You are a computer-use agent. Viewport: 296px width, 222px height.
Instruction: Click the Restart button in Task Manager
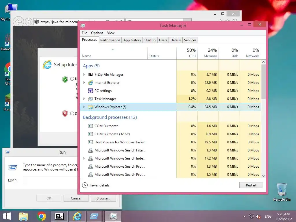point(251,185)
